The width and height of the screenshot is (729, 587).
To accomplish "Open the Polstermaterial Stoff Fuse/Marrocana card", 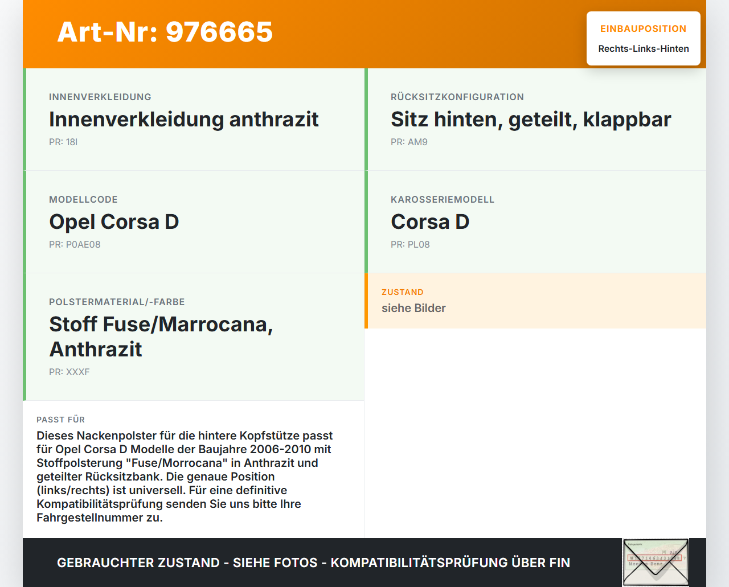I will (x=161, y=336).
